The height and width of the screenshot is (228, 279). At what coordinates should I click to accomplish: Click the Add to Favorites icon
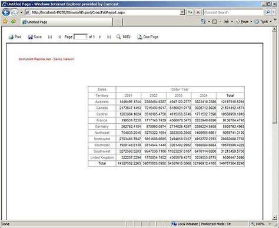(14, 21)
